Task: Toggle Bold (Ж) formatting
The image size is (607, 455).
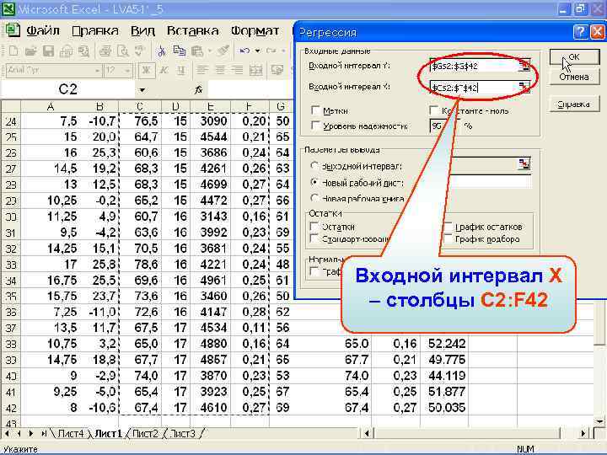Action: click(x=147, y=71)
